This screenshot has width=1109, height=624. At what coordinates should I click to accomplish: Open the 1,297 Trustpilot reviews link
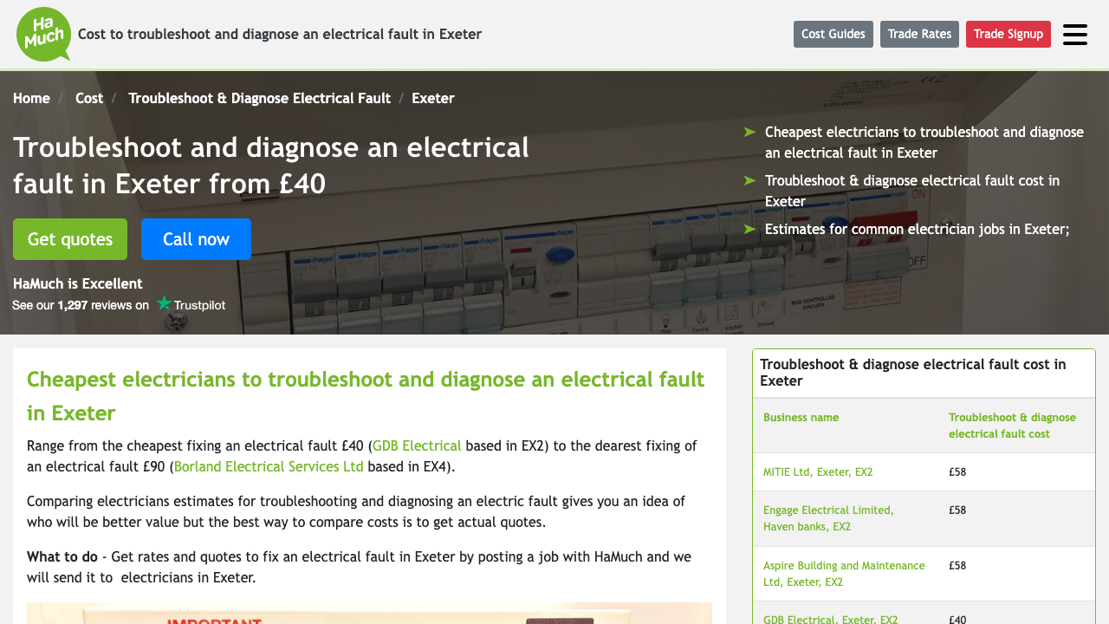click(72, 304)
